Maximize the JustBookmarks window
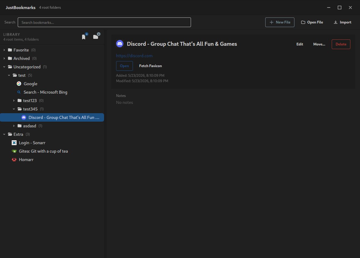This screenshot has height=258, width=360. click(340, 8)
